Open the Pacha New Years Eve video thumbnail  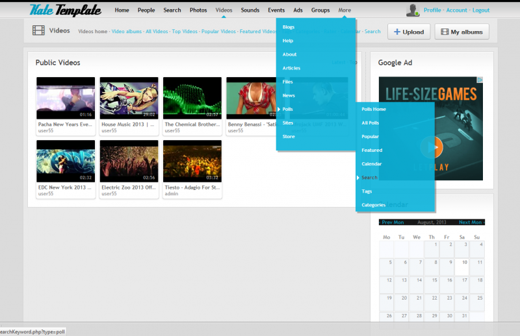(x=66, y=98)
